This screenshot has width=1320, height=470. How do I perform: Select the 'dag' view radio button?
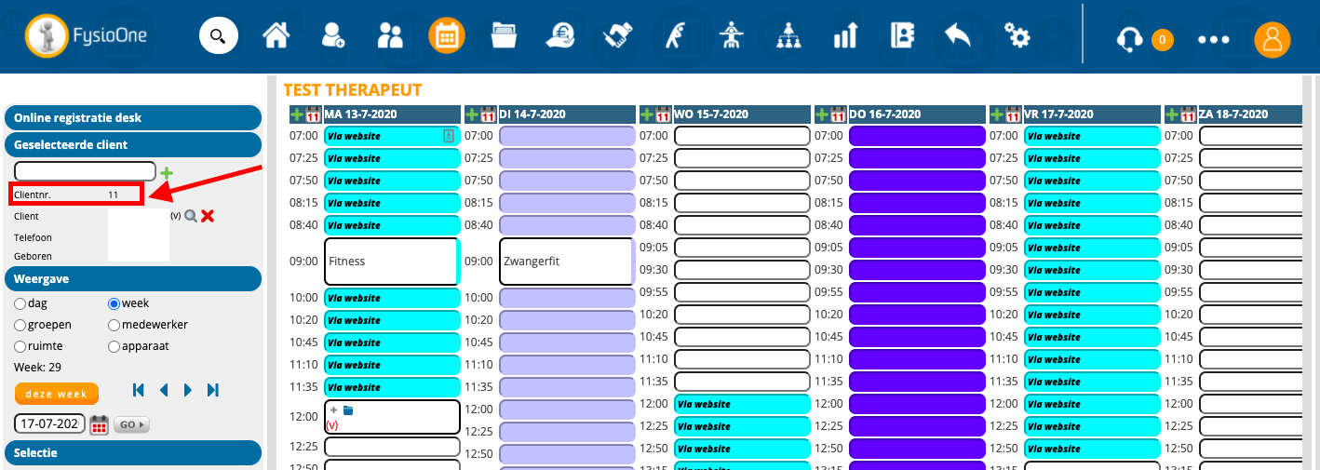[x=20, y=303]
